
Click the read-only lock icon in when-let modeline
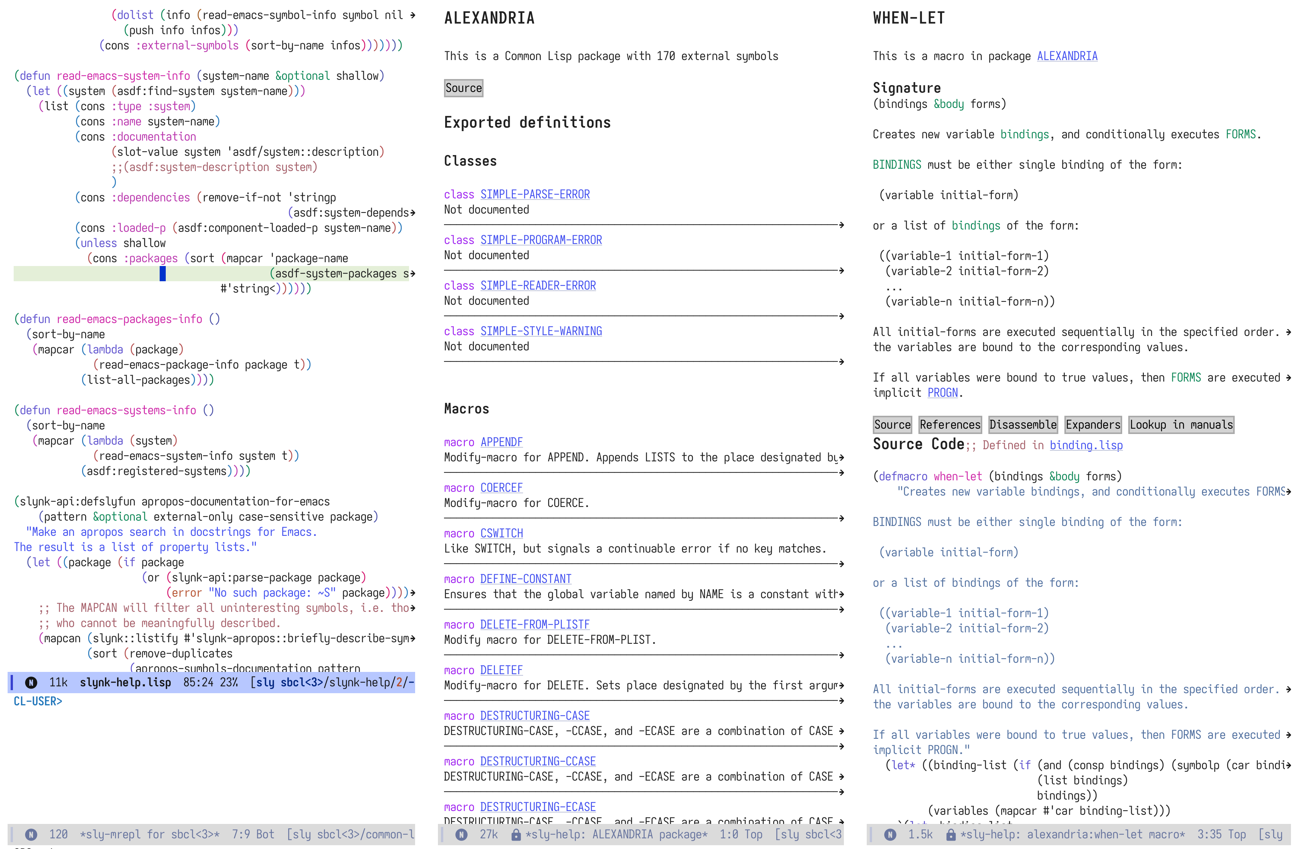(950, 834)
